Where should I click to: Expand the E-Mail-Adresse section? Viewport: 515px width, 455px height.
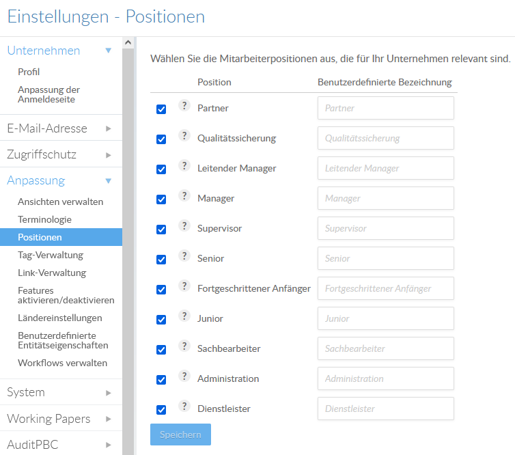pyautogui.click(x=61, y=128)
